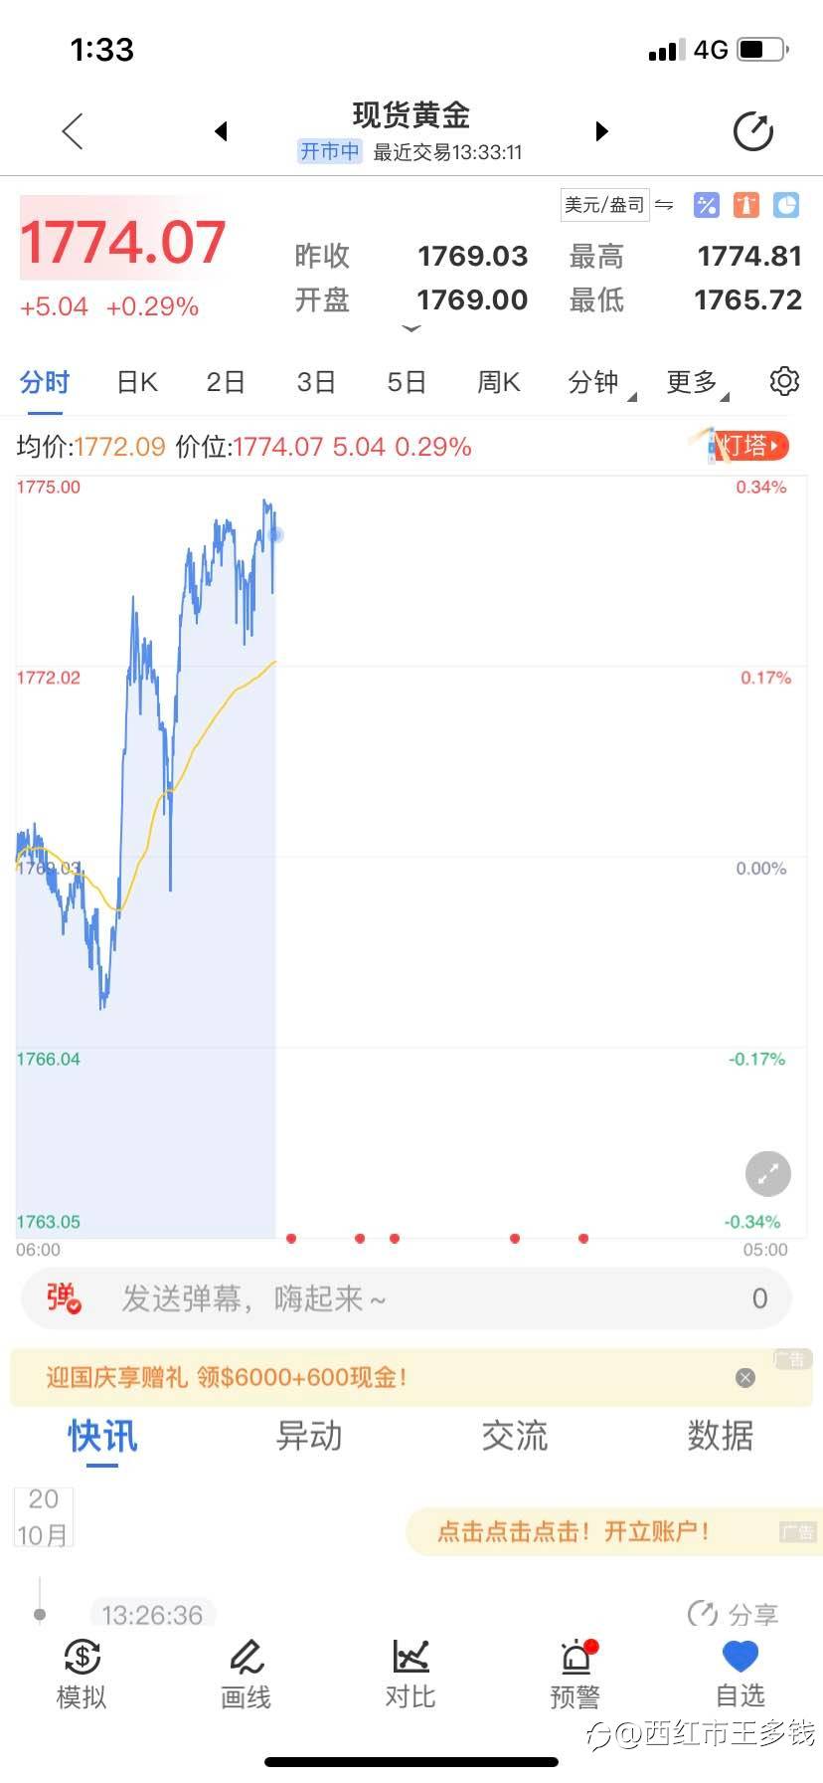Open chart settings gear icon
Image resolution: width=823 pixels, height=1783 pixels.
tap(784, 381)
